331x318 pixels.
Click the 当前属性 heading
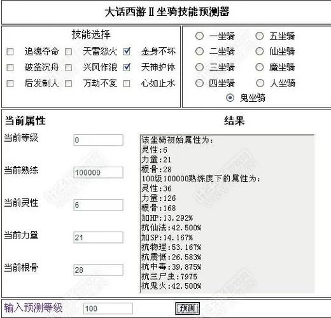pos(25,121)
